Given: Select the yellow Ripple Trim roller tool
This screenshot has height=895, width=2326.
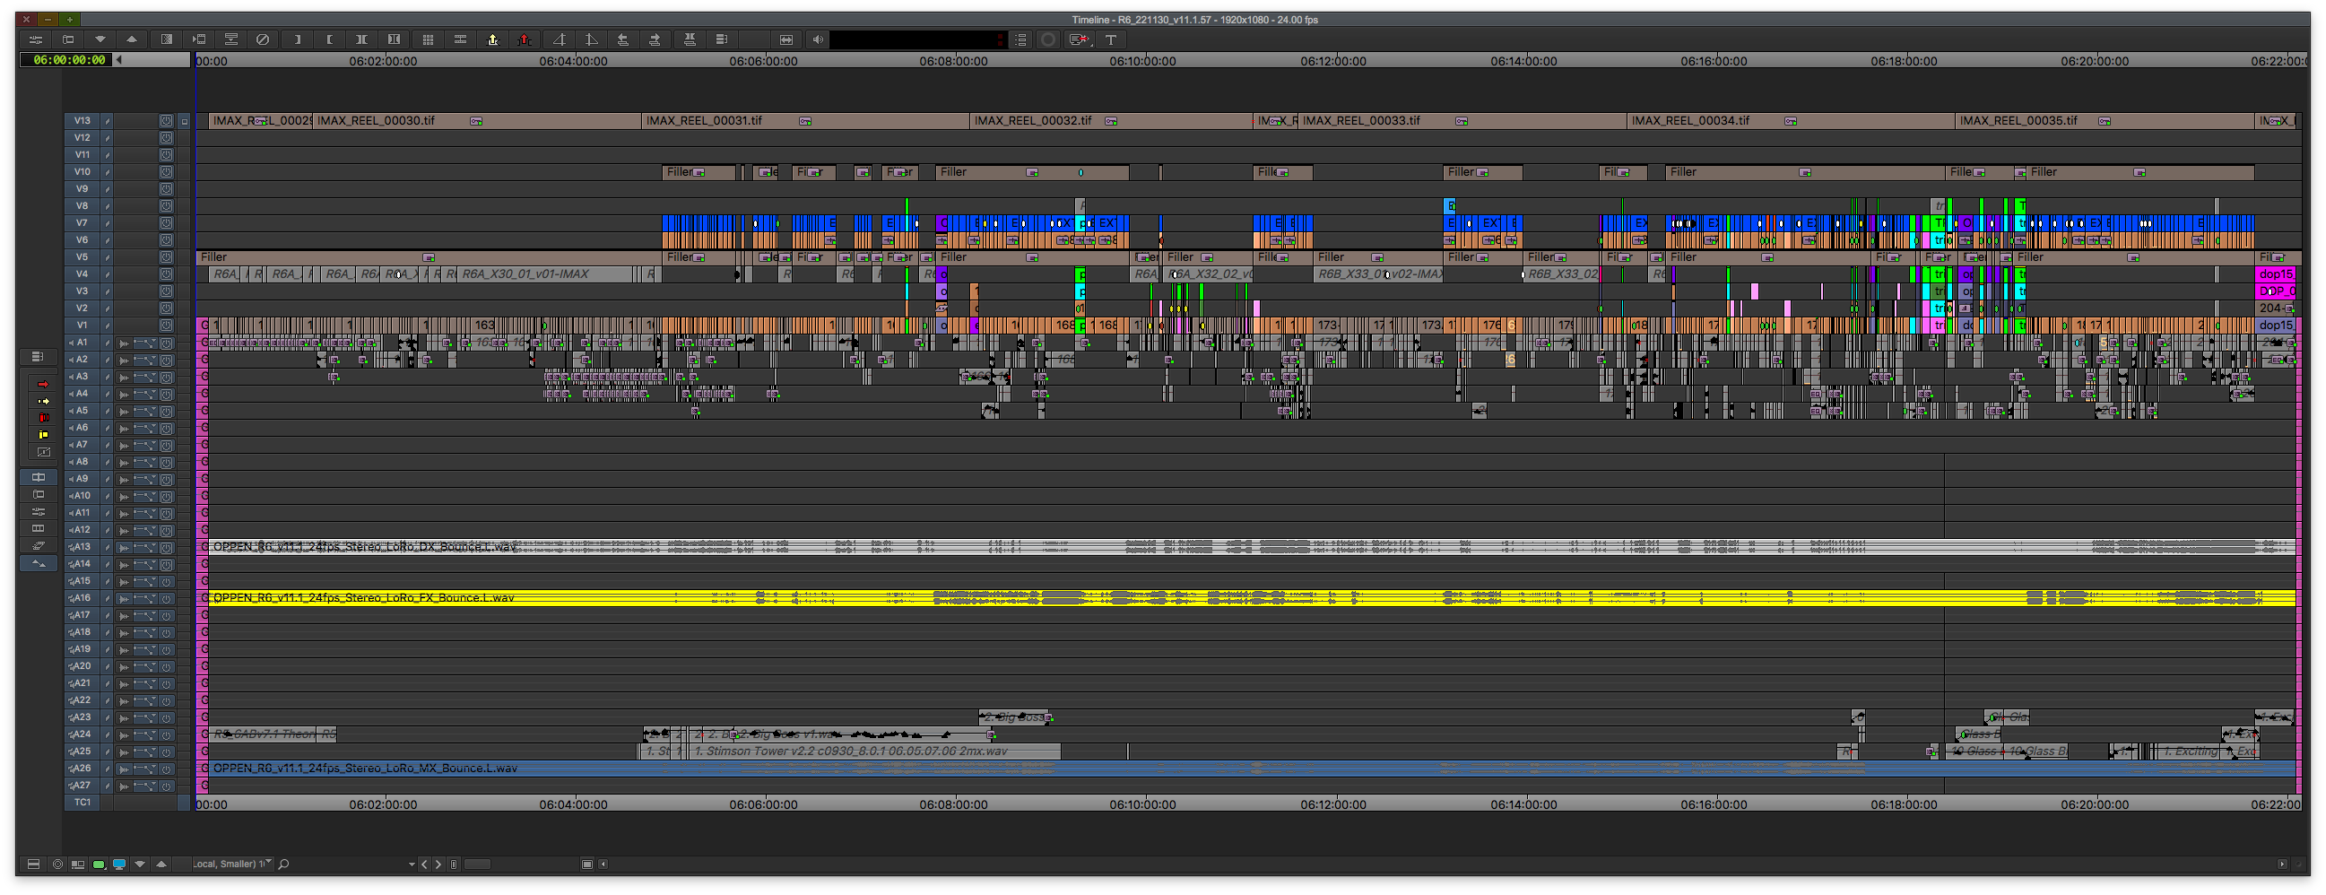Looking at the screenshot, I should pos(42,435).
